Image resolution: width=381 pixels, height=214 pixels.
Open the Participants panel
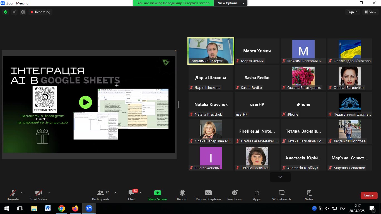tap(101, 195)
